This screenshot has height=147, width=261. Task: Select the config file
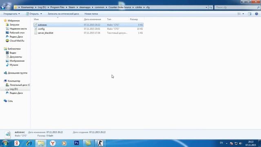[88, 29]
